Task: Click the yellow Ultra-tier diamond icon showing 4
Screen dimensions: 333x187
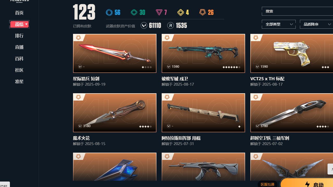Action: pos(180,12)
